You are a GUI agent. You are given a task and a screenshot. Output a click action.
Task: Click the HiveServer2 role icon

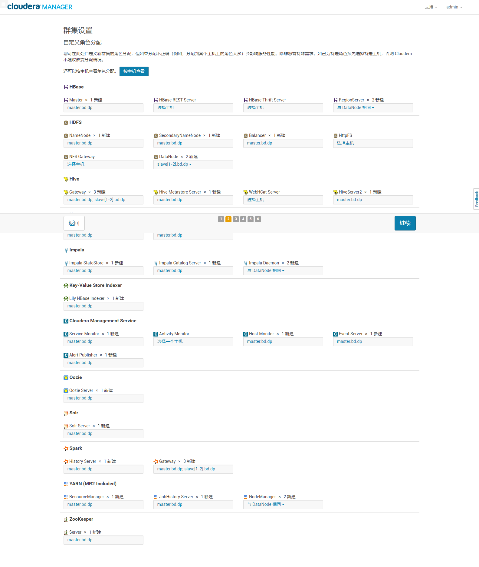(x=336, y=192)
